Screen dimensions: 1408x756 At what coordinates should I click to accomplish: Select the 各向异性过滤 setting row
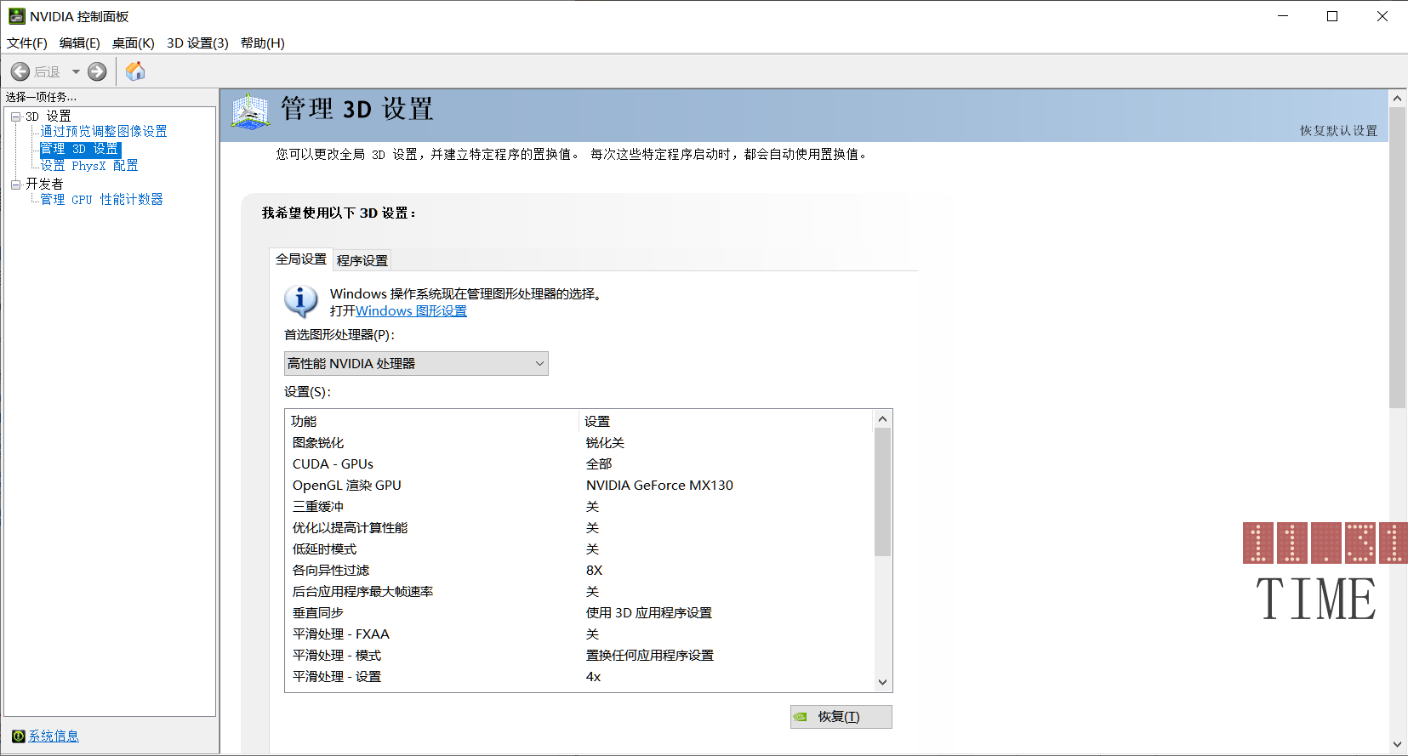[x=579, y=571]
